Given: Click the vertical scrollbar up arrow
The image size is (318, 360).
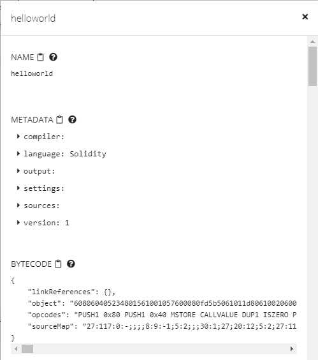Looking at the screenshot, I should (312, 41).
